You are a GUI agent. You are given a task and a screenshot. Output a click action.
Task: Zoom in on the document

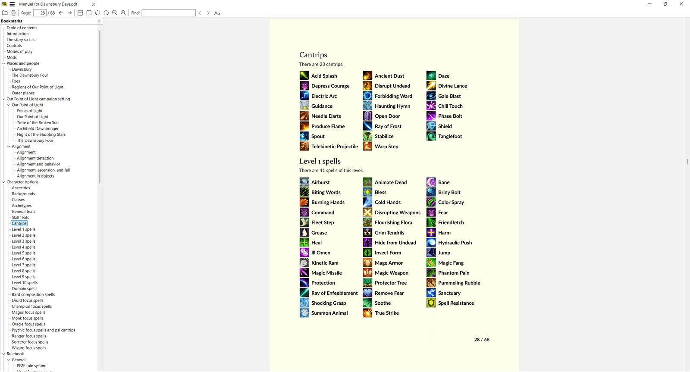coord(123,13)
